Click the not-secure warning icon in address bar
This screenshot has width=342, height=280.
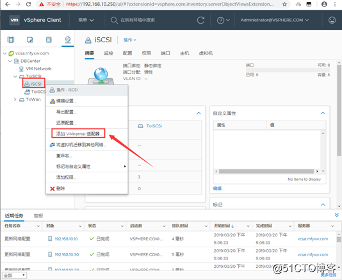click(42, 4)
